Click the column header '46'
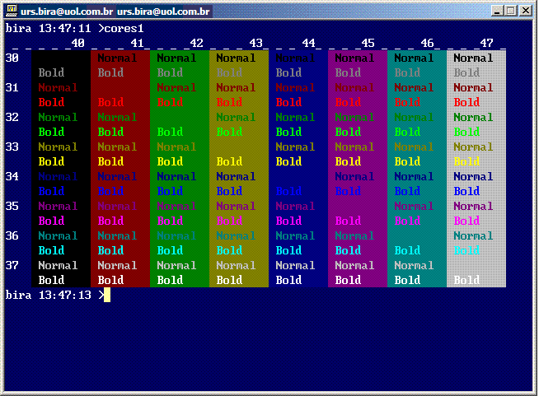Image resolution: width=539 pixels, height=396 pixels. coord(428,43)
